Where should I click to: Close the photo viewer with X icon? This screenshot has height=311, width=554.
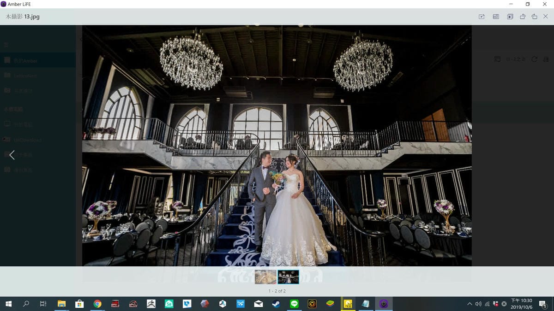[x=545, y=17]
